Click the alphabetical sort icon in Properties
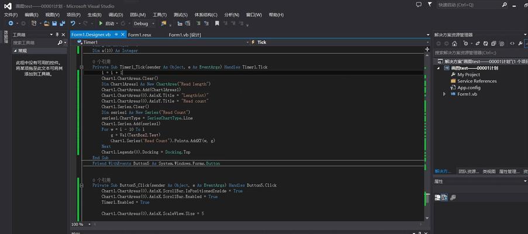This screenshot has height=234, width=528. tap(444, 197)
